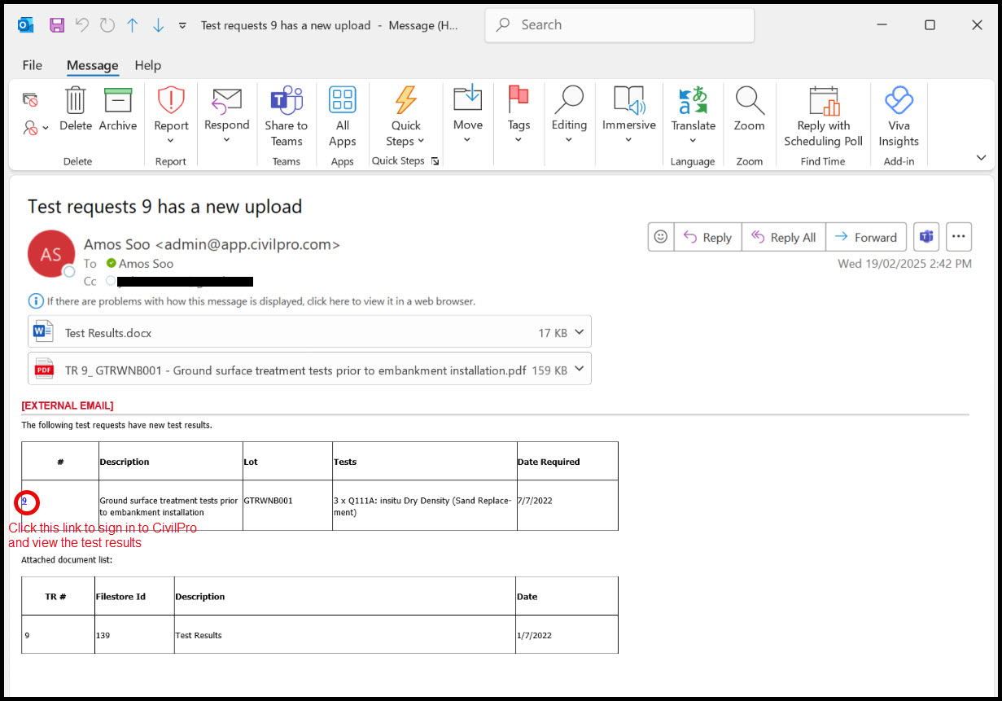Open more actions ellipsis menu
The image size is (1002, 701).
pyautogui.click(x=958, y=237)
